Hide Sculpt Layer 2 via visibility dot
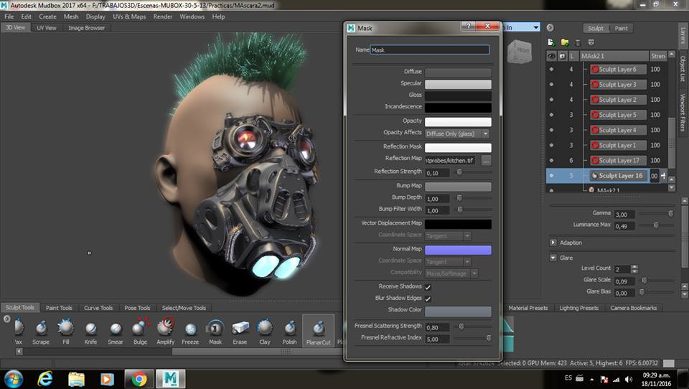Viewport: 689px width, 389px height. pyautogui.click(x=551, y=100)
